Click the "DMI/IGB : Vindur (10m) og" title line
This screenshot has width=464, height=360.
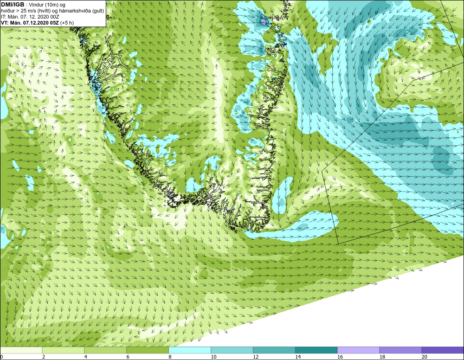click(x=33, y=5)
